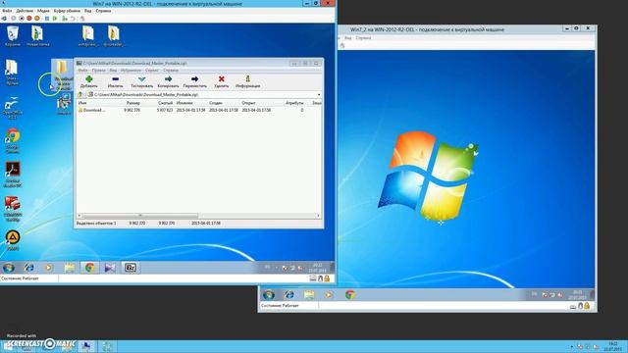Click Windows Media Player in Win7 VM taskbar
Image resolution: width=628 pixels, height=353 pixels.
pyautogui.click(x=48, y=268)
